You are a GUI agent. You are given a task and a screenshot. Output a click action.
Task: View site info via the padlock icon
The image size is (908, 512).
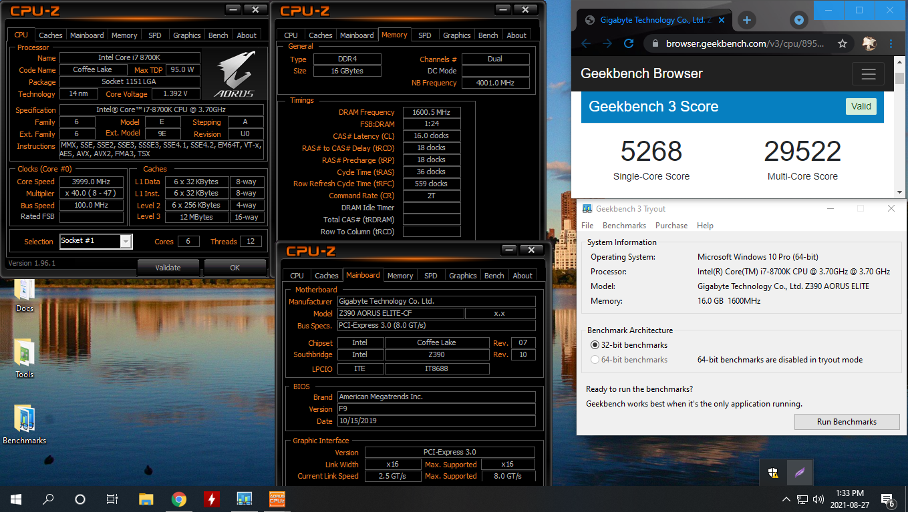click(655, 43)
